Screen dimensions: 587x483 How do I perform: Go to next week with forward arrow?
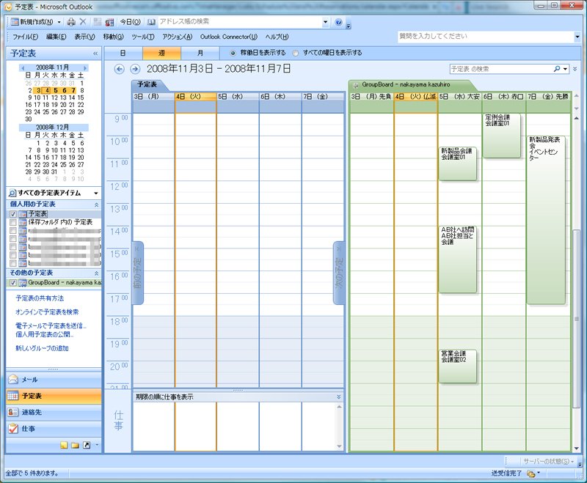135,69
